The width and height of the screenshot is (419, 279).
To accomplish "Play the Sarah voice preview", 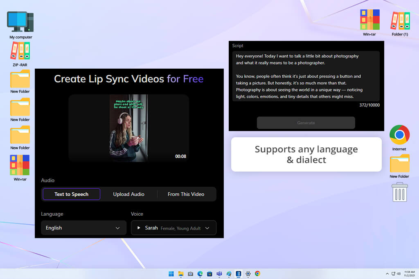I will click(139, 228).
